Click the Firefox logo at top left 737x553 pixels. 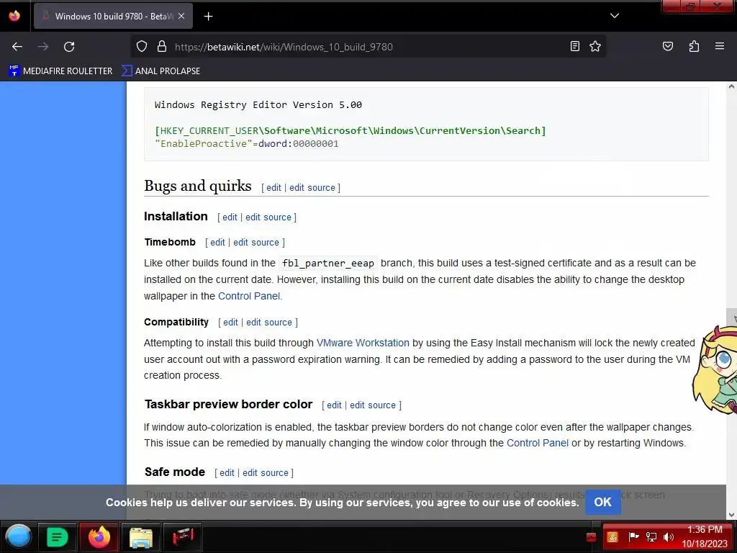(x=14, y=16)
